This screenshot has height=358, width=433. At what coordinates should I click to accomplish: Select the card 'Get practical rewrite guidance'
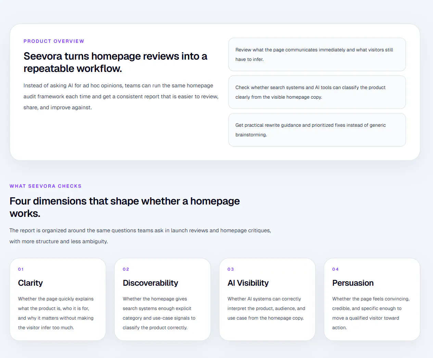click(x=317, y=130)
